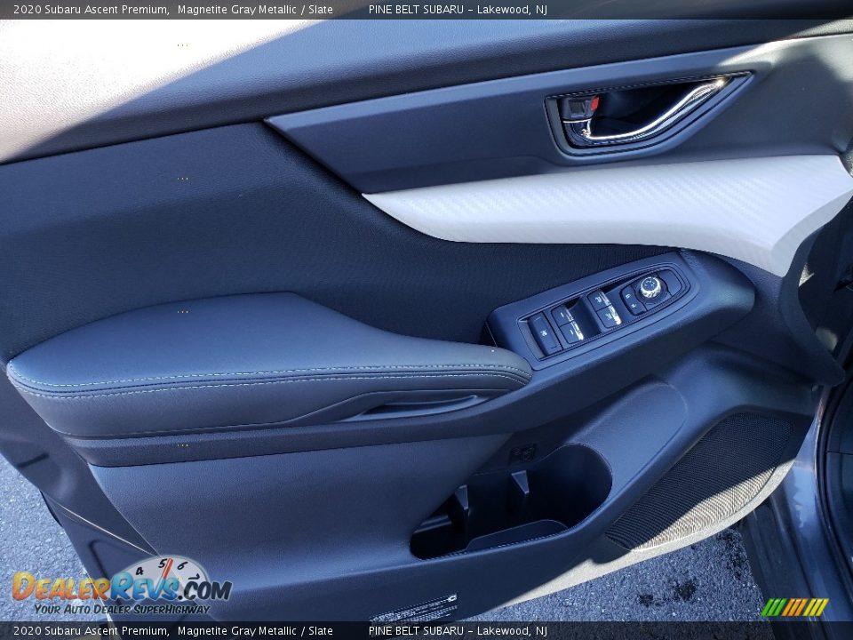Click "2020 Subaru Ascent Premium" in the top caption
Viewport: 853px width, 640px height.
click(90, 10)
